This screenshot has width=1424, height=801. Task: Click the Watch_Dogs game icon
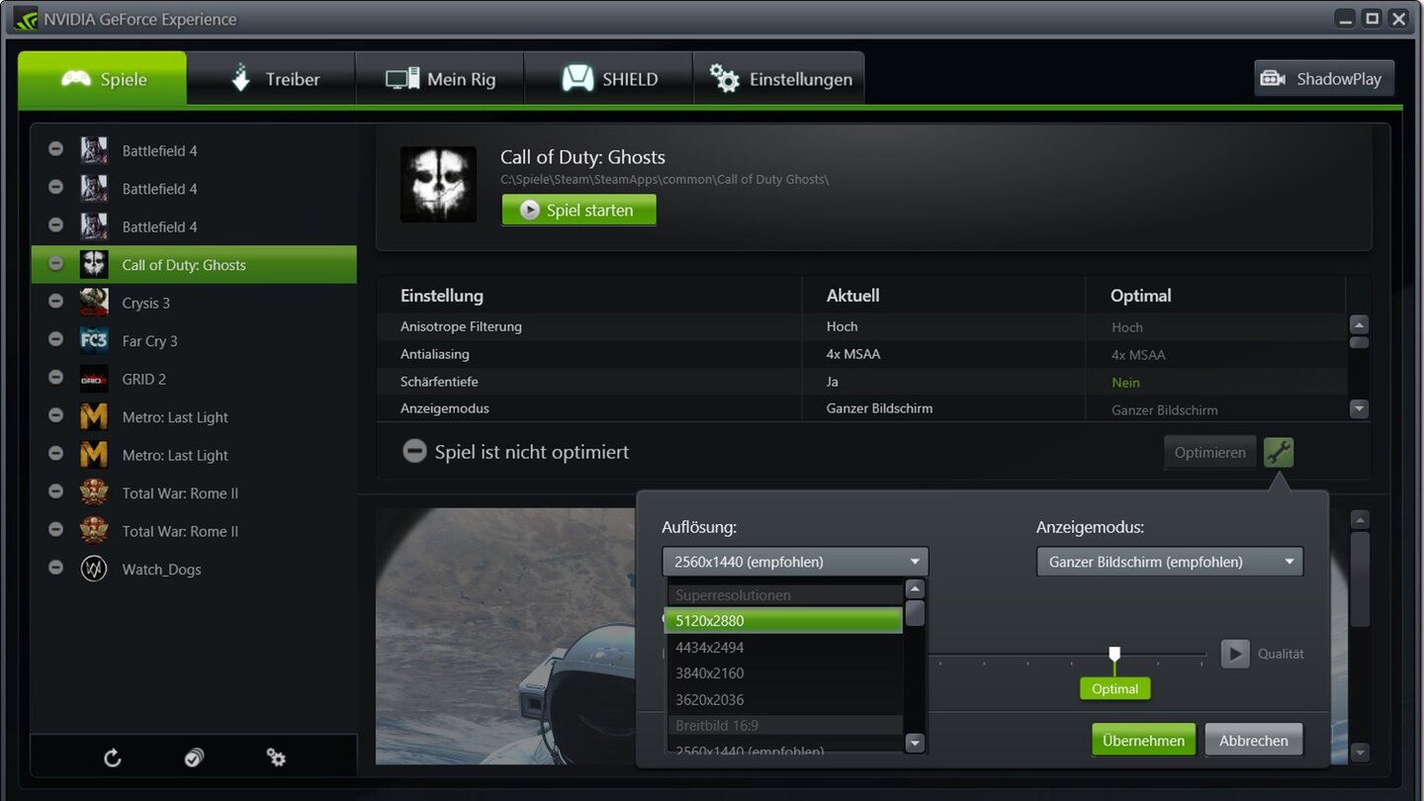coord(94,569)
